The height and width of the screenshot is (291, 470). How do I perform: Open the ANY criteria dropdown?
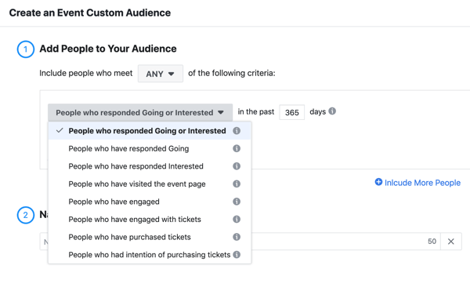pyautogui.click(x=161, y=74)
